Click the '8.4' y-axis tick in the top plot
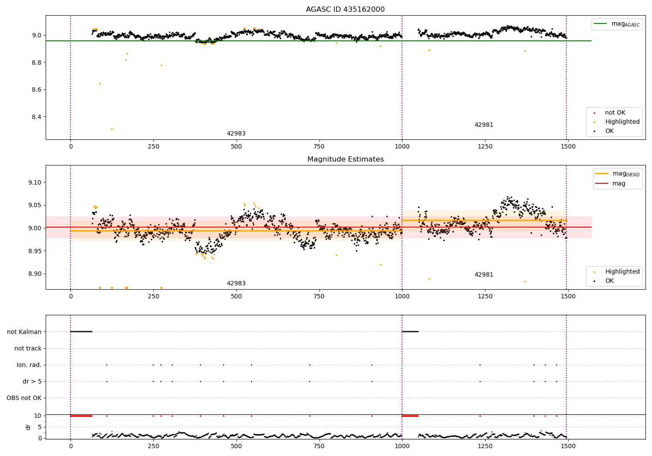The height and width of the screenshot is (456, 652). [37, 117]
